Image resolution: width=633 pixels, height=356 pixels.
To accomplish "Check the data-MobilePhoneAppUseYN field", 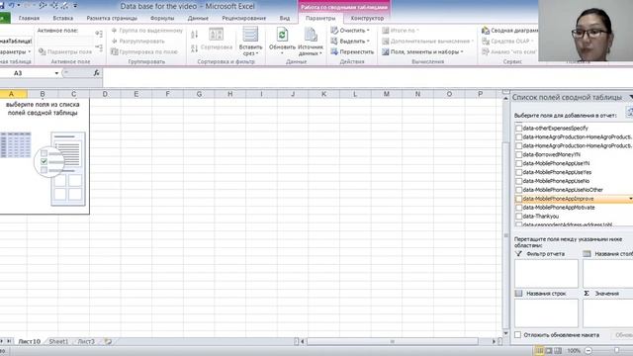I will coord(518,163).
